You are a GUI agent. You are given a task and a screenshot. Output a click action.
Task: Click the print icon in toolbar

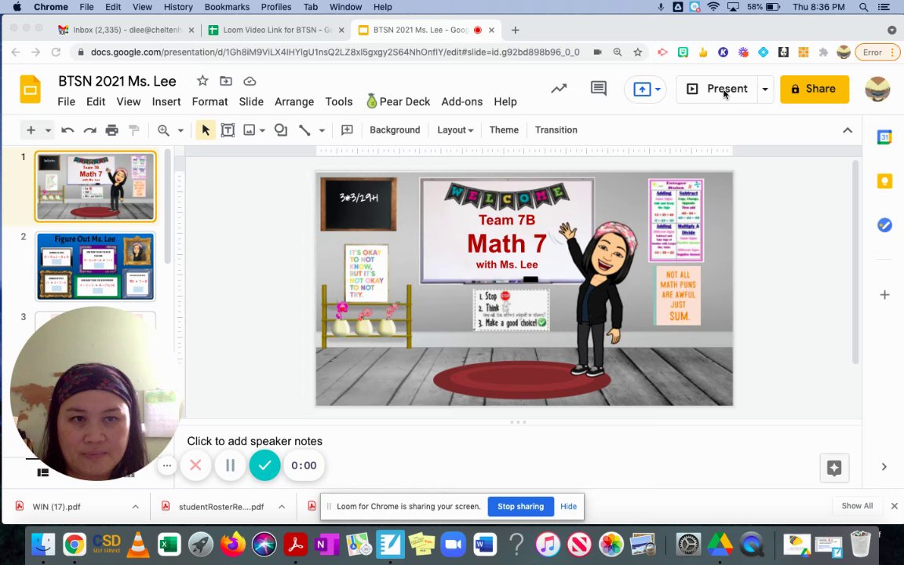coord(111,130)
